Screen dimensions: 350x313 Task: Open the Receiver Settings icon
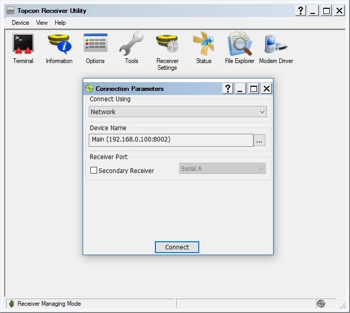pos(167,43)
